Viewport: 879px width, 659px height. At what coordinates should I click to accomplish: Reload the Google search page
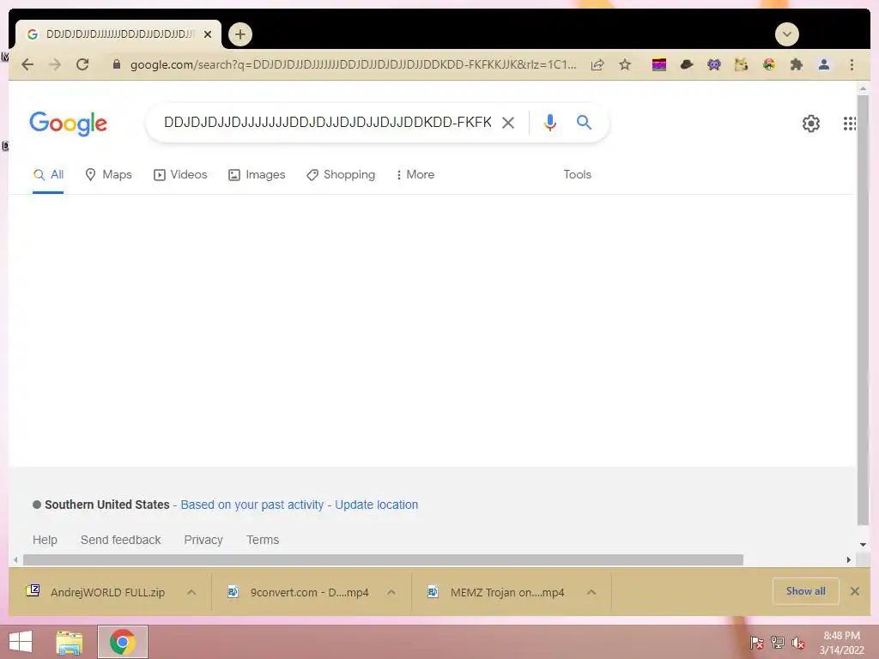82,64
